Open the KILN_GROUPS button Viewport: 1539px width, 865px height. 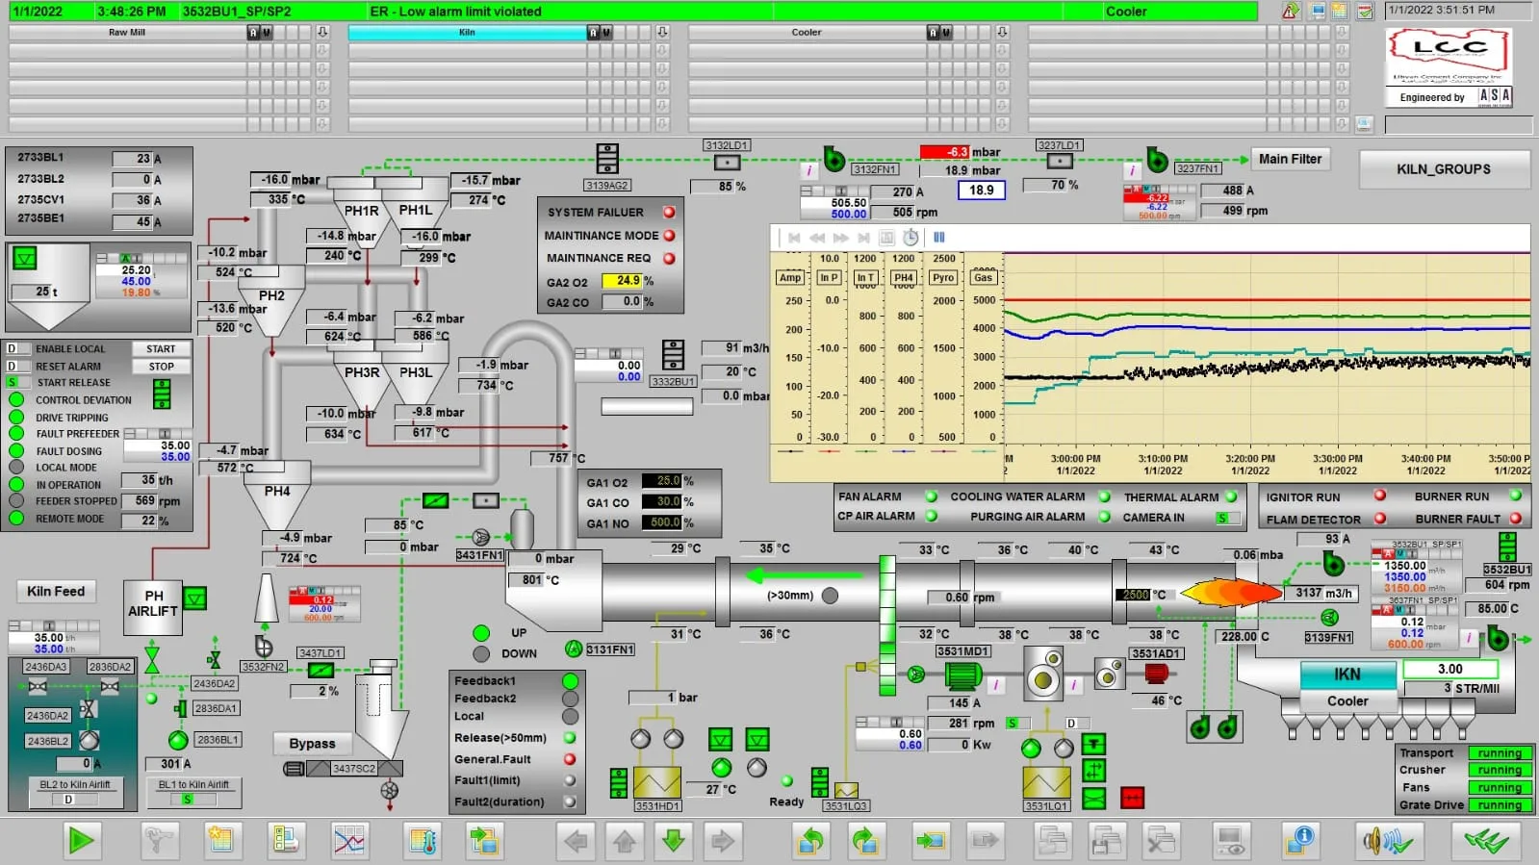click(1444, 169)
